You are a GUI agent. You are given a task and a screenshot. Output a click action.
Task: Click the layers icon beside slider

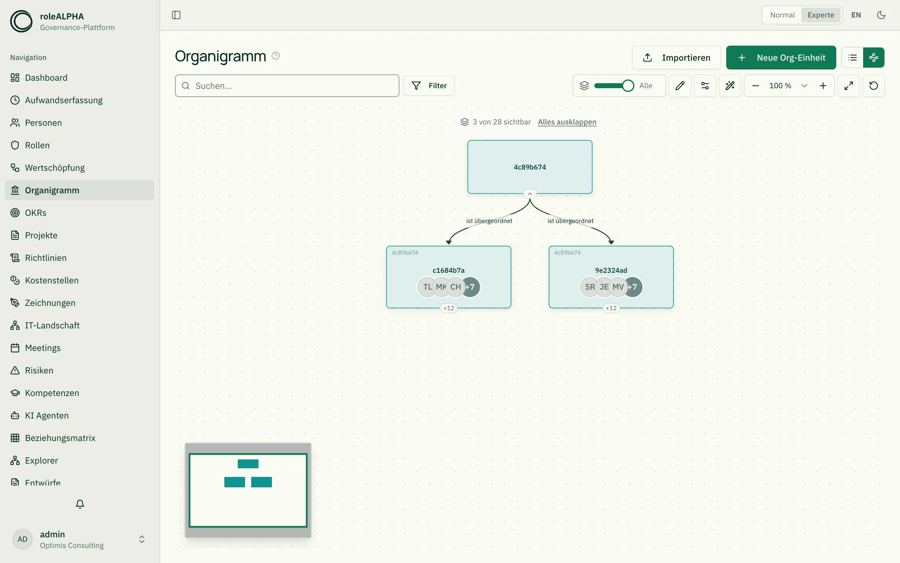click(584, 86)
